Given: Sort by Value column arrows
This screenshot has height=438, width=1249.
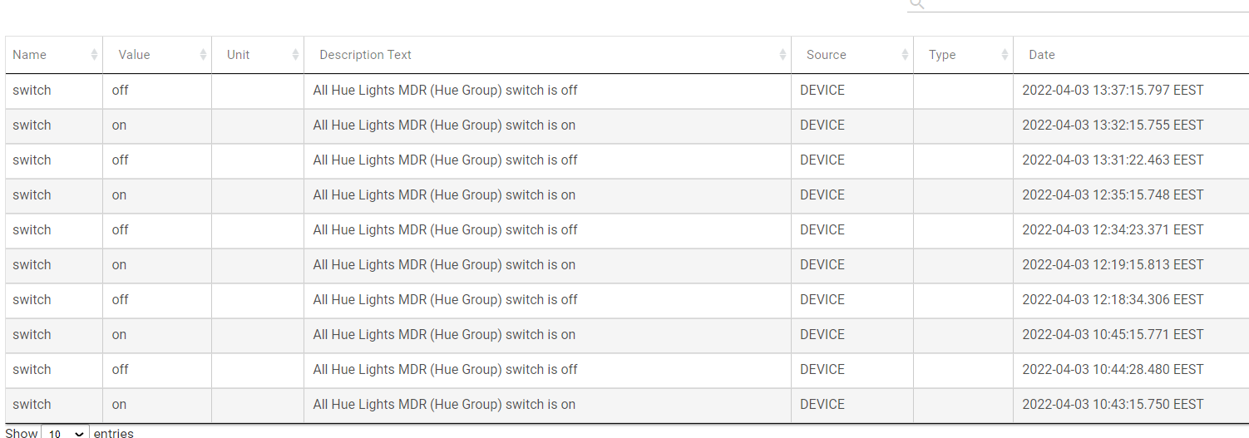Looking at the screenshot, I should 203,55.
